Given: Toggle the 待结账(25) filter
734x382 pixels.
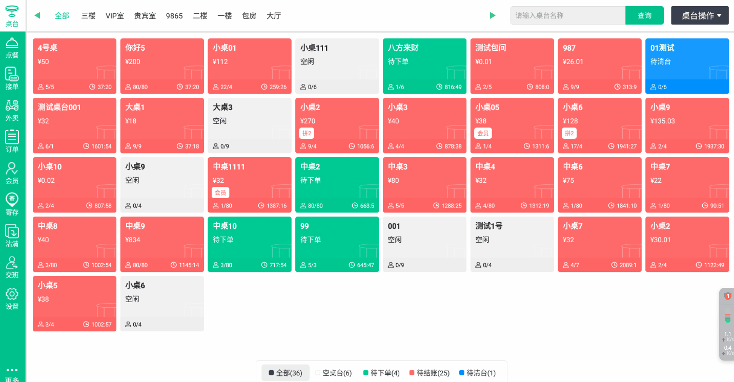Looking at the screenshot, I should tap(430, 373).
